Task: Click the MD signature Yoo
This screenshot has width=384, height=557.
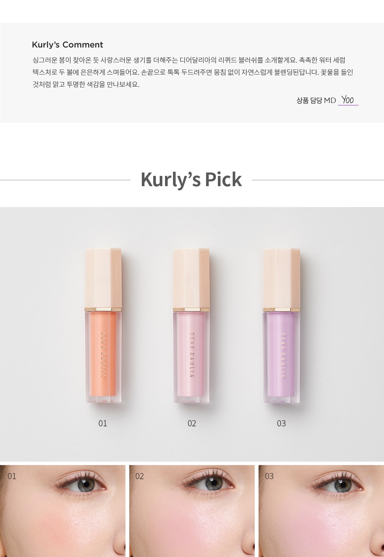Action: coord(348,100)
